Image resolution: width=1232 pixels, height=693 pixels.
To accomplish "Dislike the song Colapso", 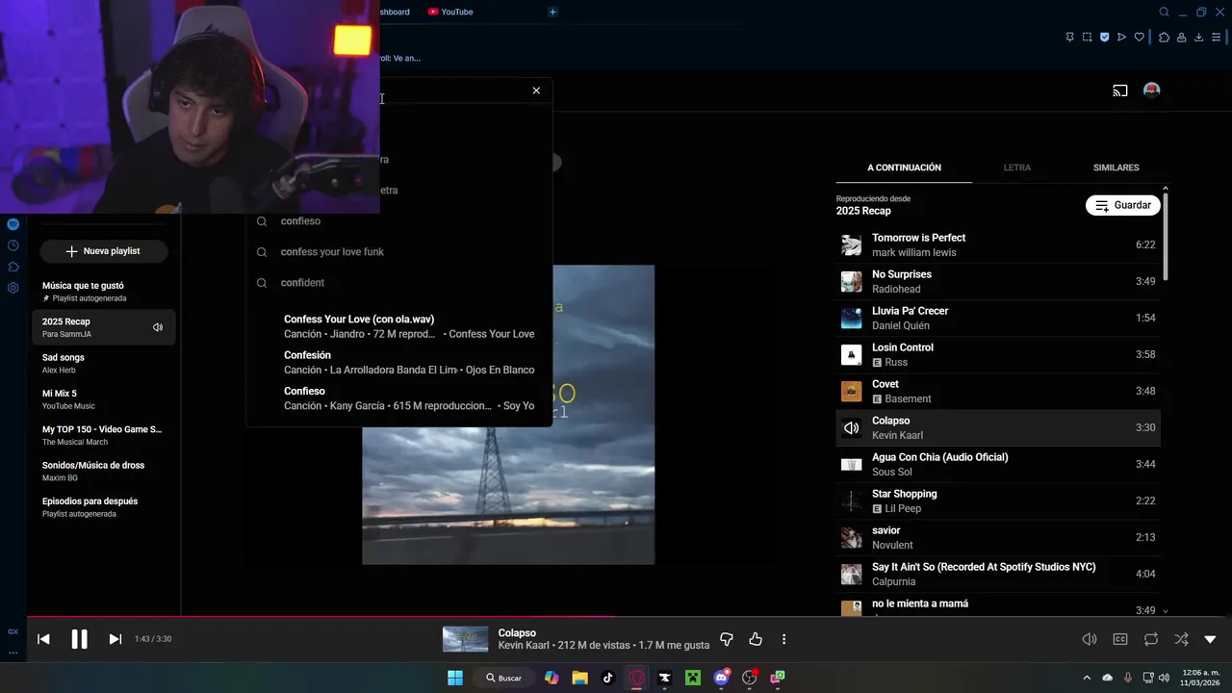I will click(727, 639).
